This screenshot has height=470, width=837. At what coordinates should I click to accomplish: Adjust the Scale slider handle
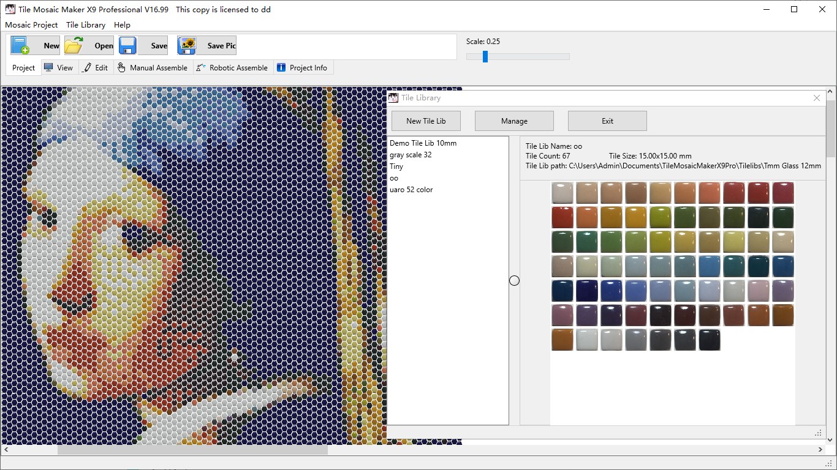[485, 56]
